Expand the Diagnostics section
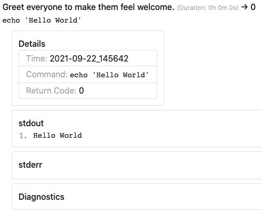Screen dimensions: 262x214 [x=42, y=197]
